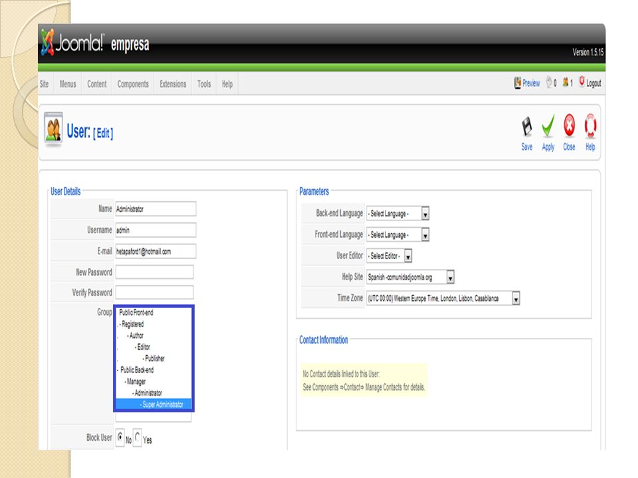Click the Logout link
Image resolution: width=638 pixels, height=478 pixels.
pos(593,84)
